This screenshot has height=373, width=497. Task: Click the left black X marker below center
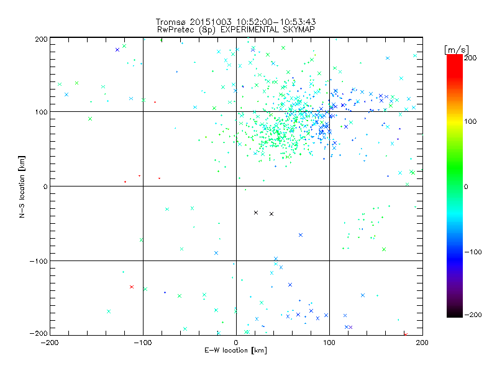pyautogui.click(x=256, y=213)
